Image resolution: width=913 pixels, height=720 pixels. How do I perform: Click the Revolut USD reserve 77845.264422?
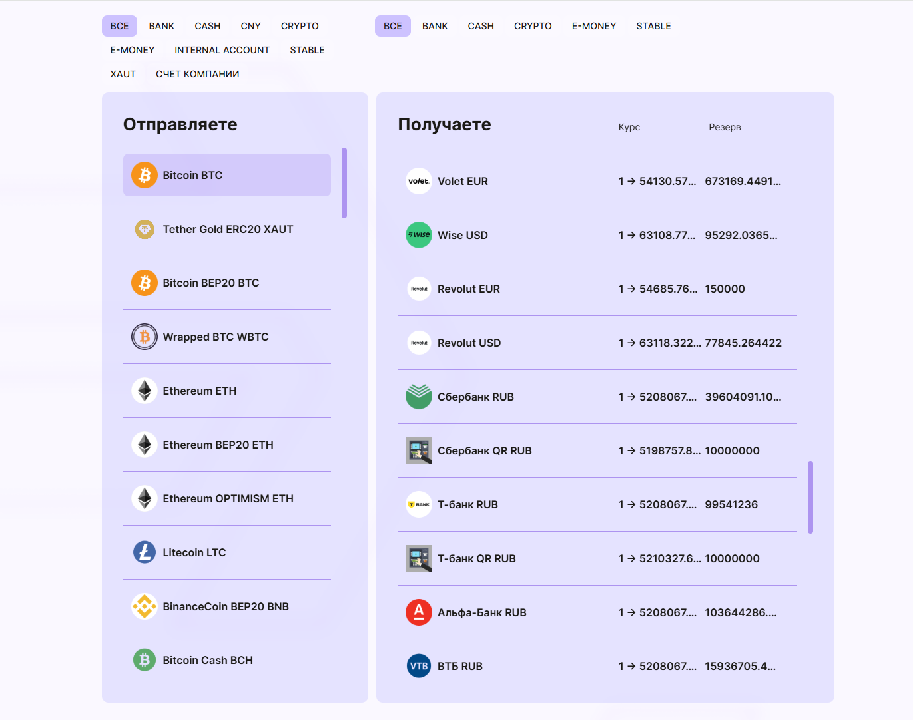coord(743,343)
